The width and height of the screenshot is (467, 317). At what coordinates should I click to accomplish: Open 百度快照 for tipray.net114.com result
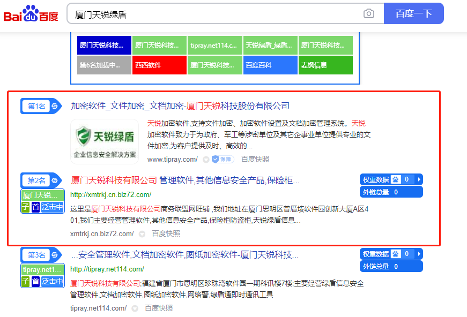pyautogui.click(x=159, y=308)
